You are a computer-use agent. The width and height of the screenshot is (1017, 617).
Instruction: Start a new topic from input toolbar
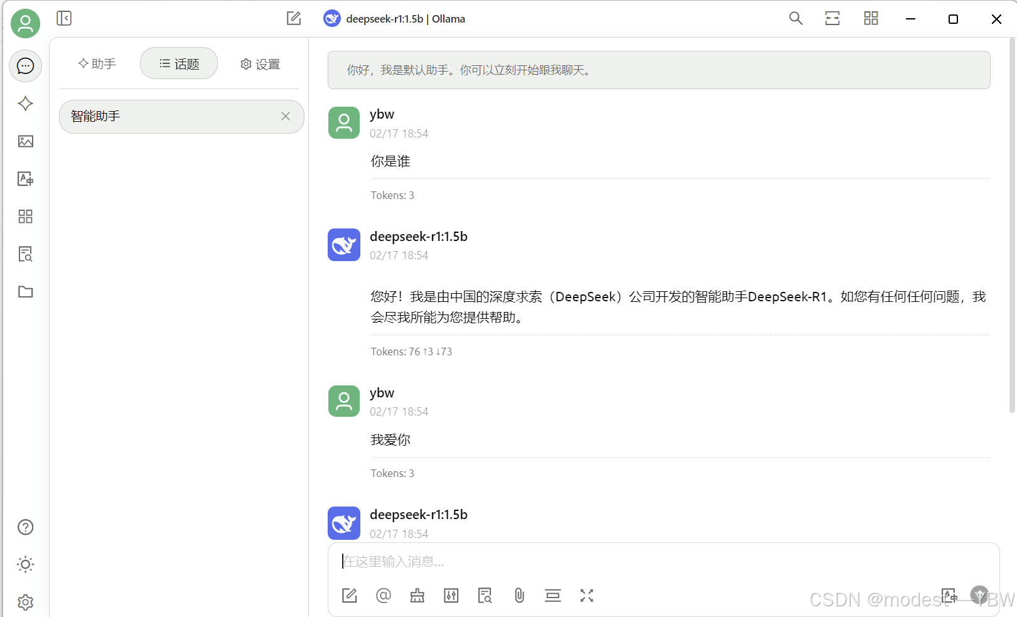[x=350, y=596]
